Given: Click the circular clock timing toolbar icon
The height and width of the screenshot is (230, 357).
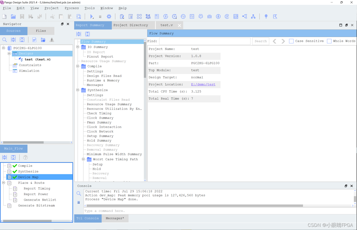Looking at the screenshot, I should coord(174,16).
